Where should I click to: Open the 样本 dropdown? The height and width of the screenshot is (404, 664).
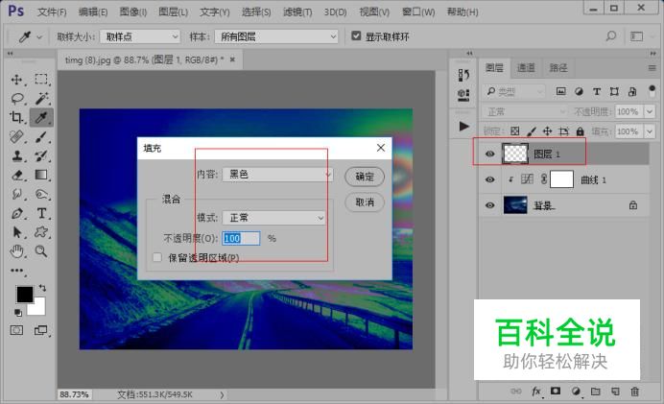coord(276,36)
